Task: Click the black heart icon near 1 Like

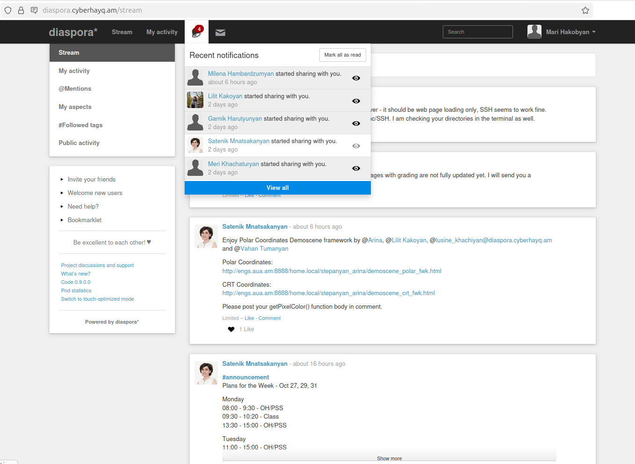Action: coord(231,329)
